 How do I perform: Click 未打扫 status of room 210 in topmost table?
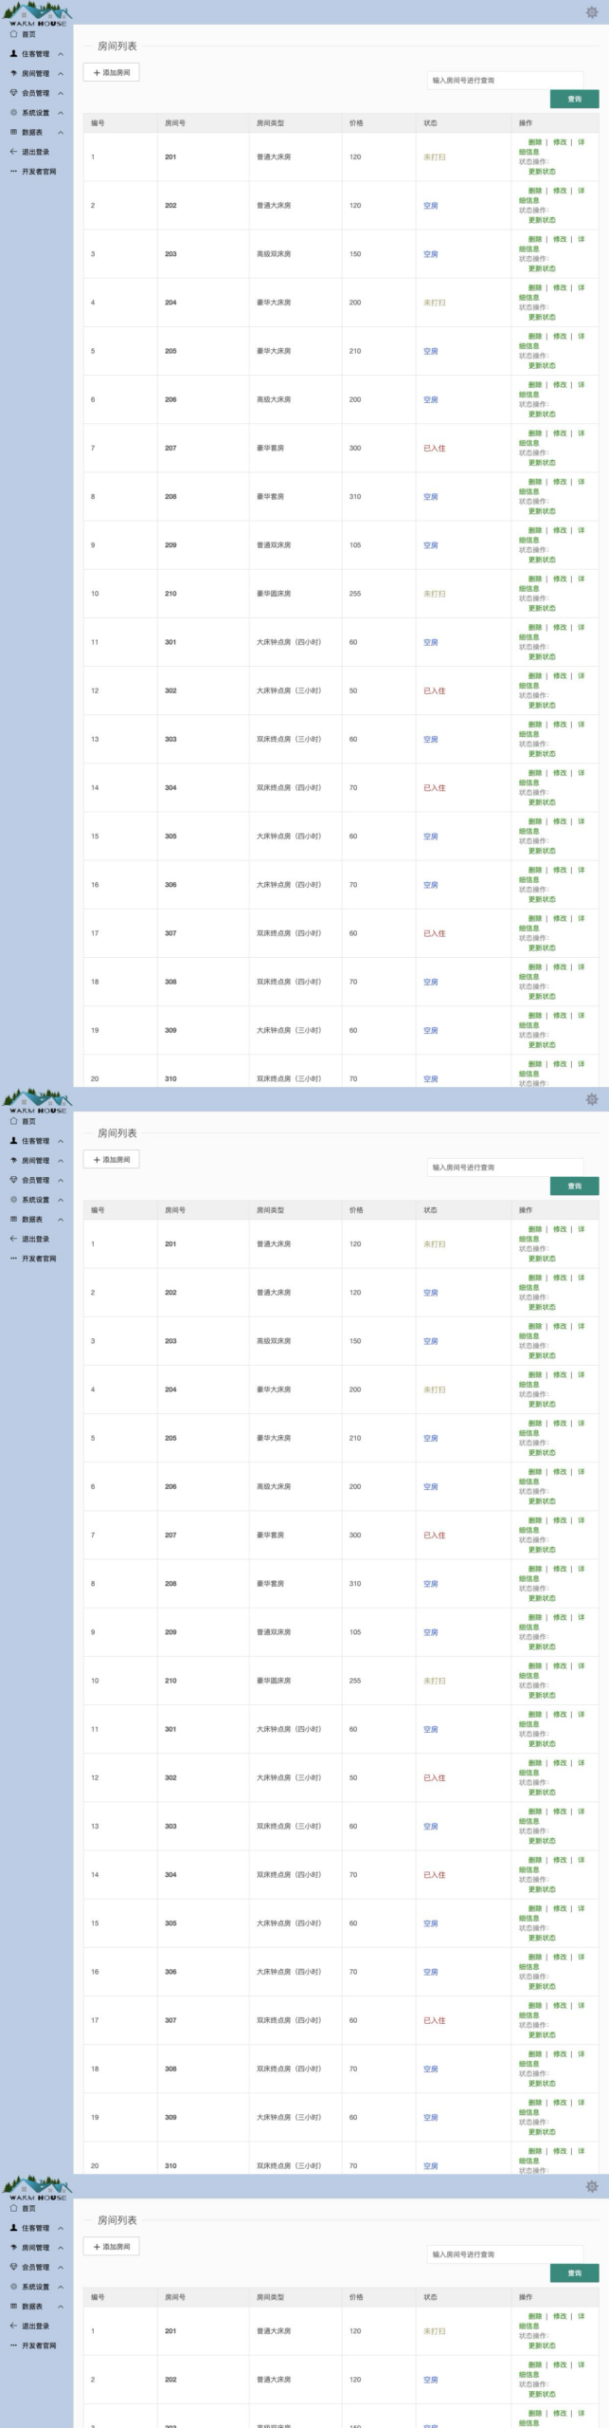(434, 594)
